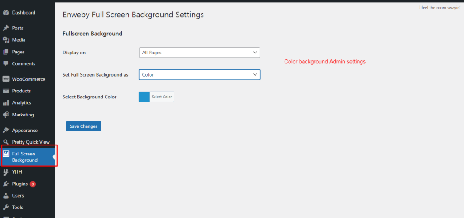The image size is (464, 218).
Task: Click the Select Color button
Action: pos(162,97)
